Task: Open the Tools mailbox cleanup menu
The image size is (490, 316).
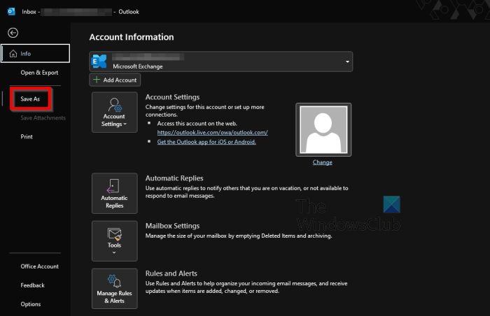Action: (x=114, y=240)
